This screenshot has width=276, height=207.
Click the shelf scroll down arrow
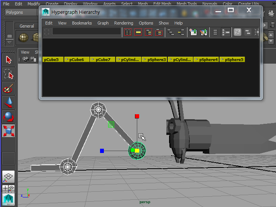pos(271,41)
